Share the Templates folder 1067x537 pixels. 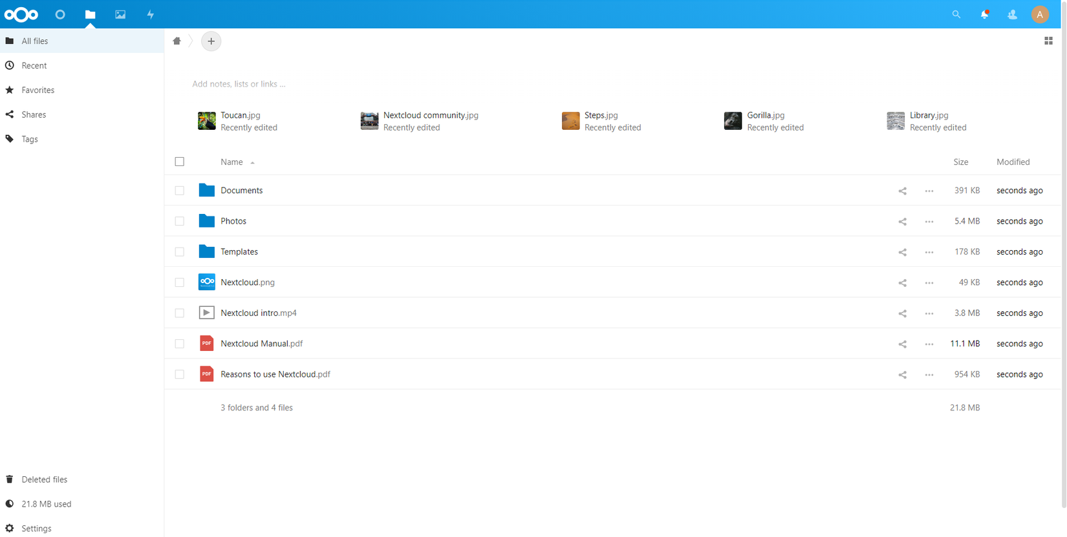click(x=902, y=252)
